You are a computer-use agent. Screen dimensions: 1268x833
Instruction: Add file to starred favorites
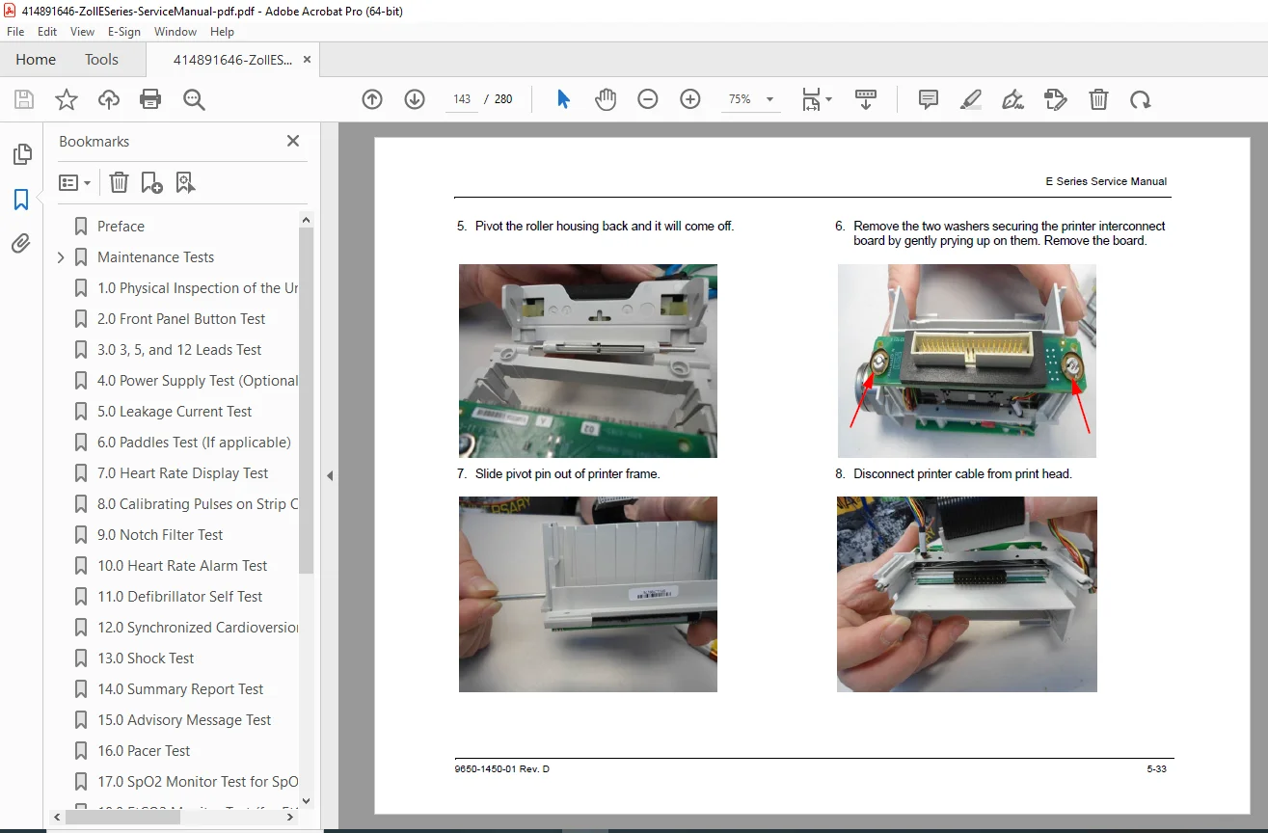(66, 99)
